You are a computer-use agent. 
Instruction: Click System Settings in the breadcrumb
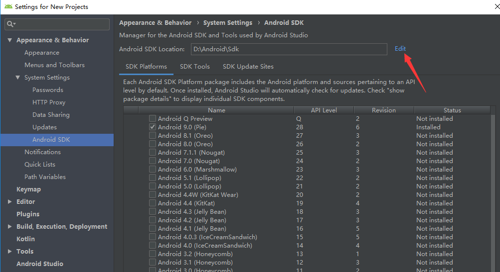click(x=228, y=22)
